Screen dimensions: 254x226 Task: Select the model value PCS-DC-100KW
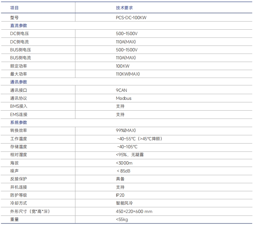[131, 17]
